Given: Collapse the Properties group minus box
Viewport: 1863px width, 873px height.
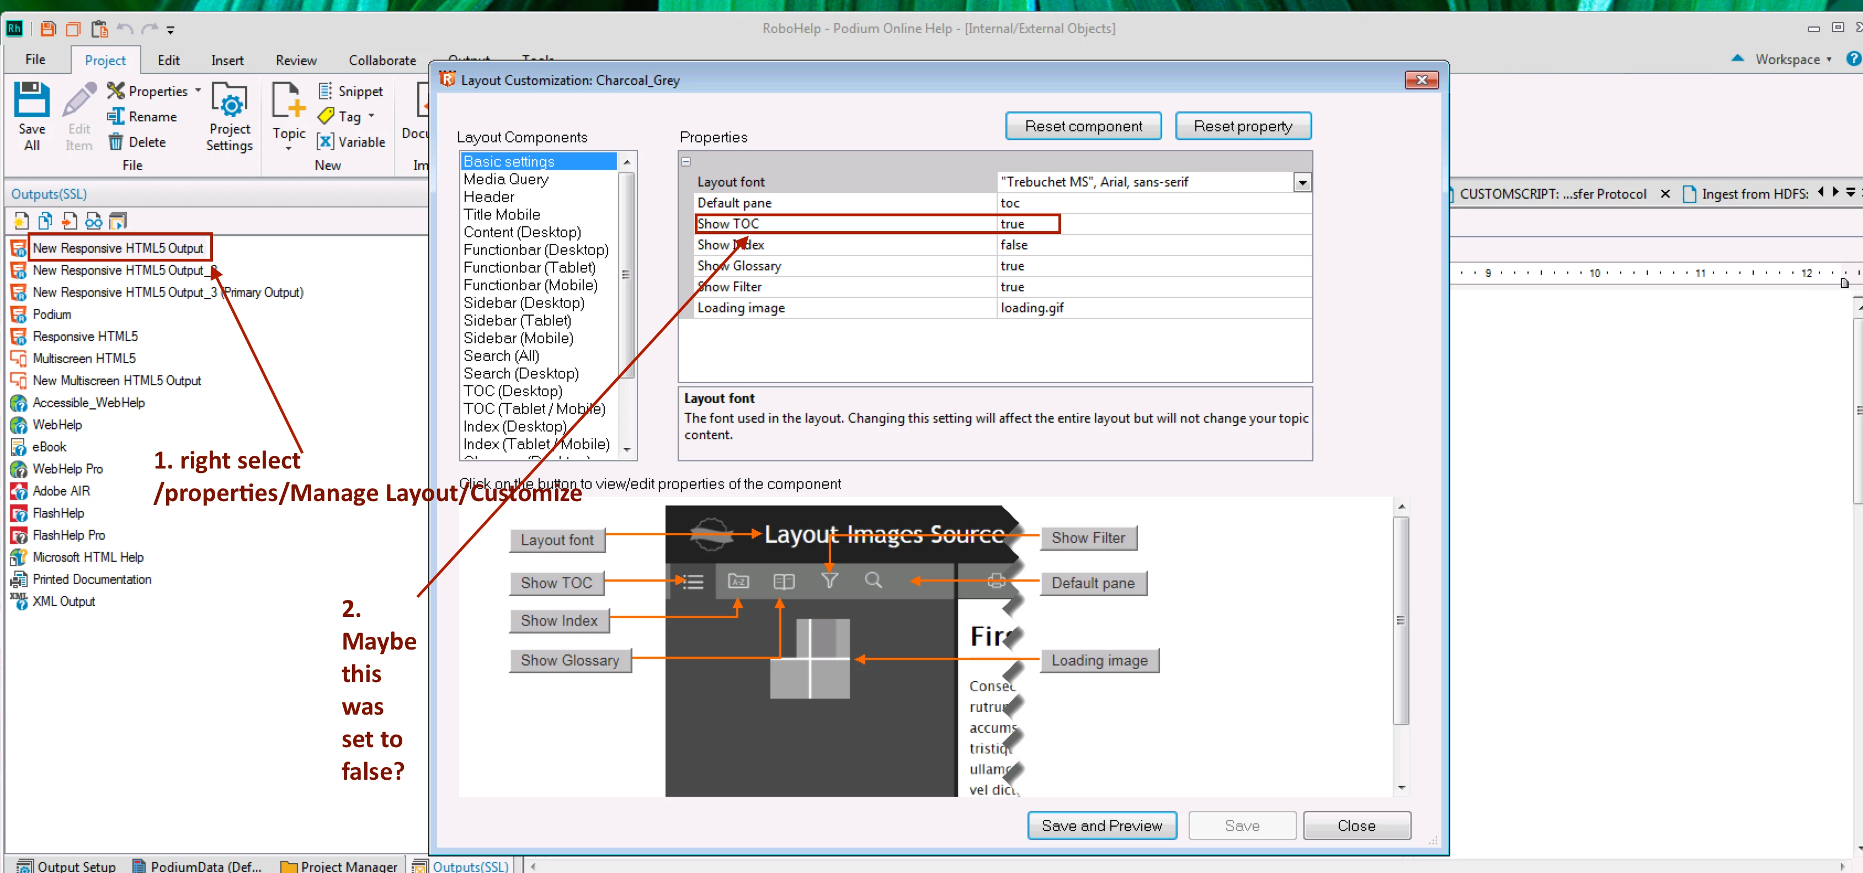Looking at the screenshot, I should coord(685,162).
